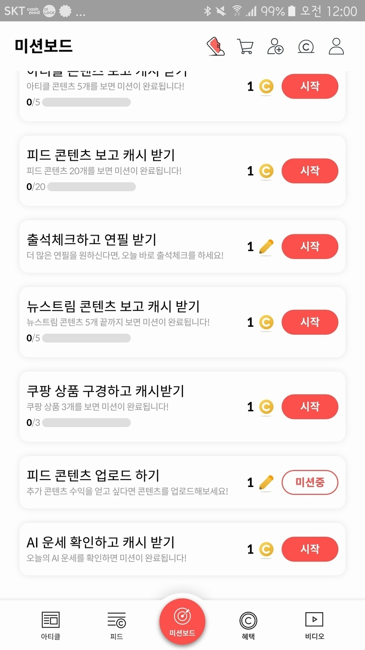Open the user profile icon
Screen dimensions: 365x650
coord(336,46)
